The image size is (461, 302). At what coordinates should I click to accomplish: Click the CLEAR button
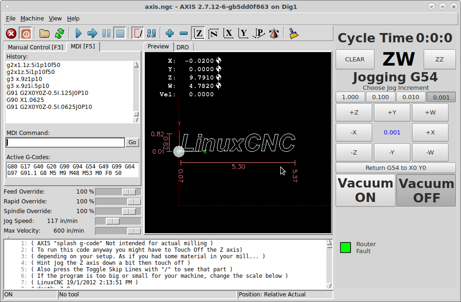click(355, 60)
